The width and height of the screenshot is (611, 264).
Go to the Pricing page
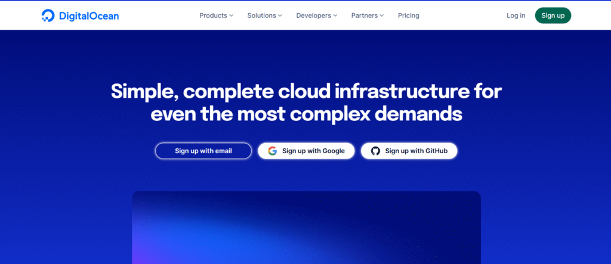pos(409,15)
